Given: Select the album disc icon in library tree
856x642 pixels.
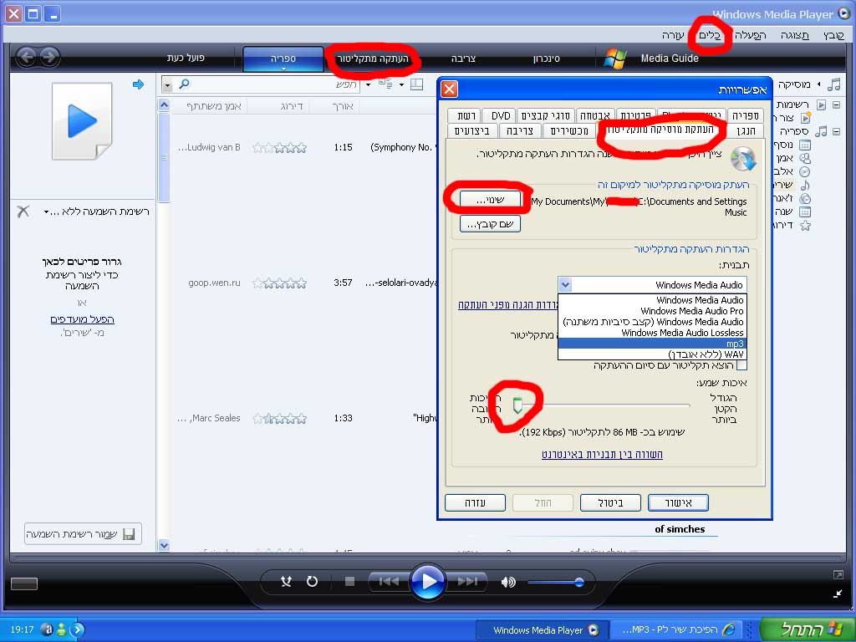Looking at the screenshot, I should [805, 171].
